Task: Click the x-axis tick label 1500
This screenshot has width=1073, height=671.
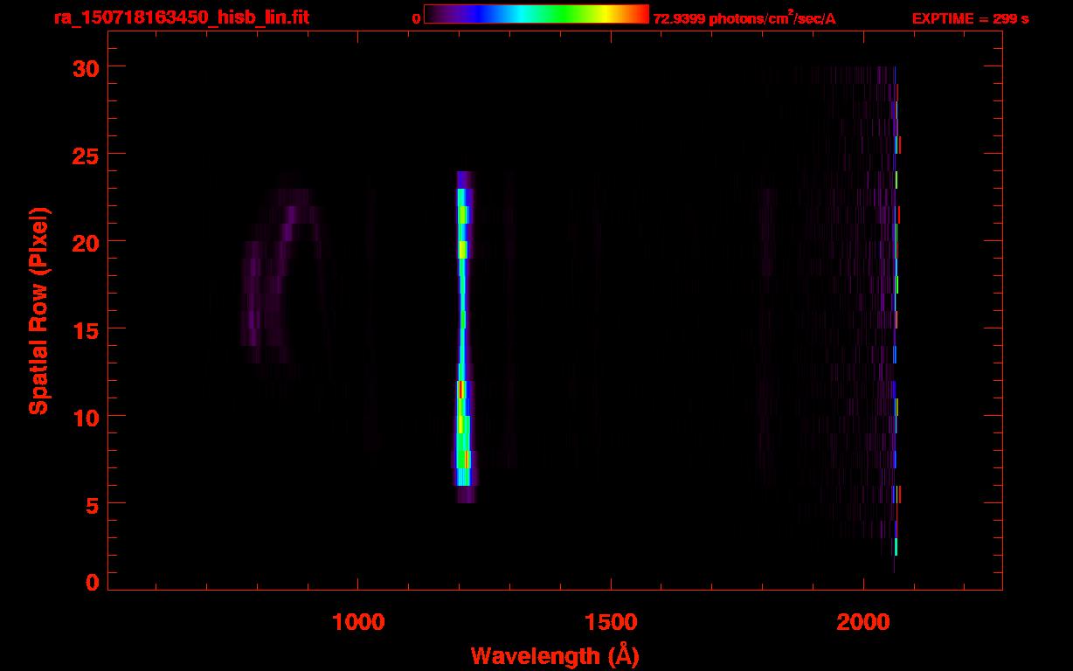Action: coord(611,622)
